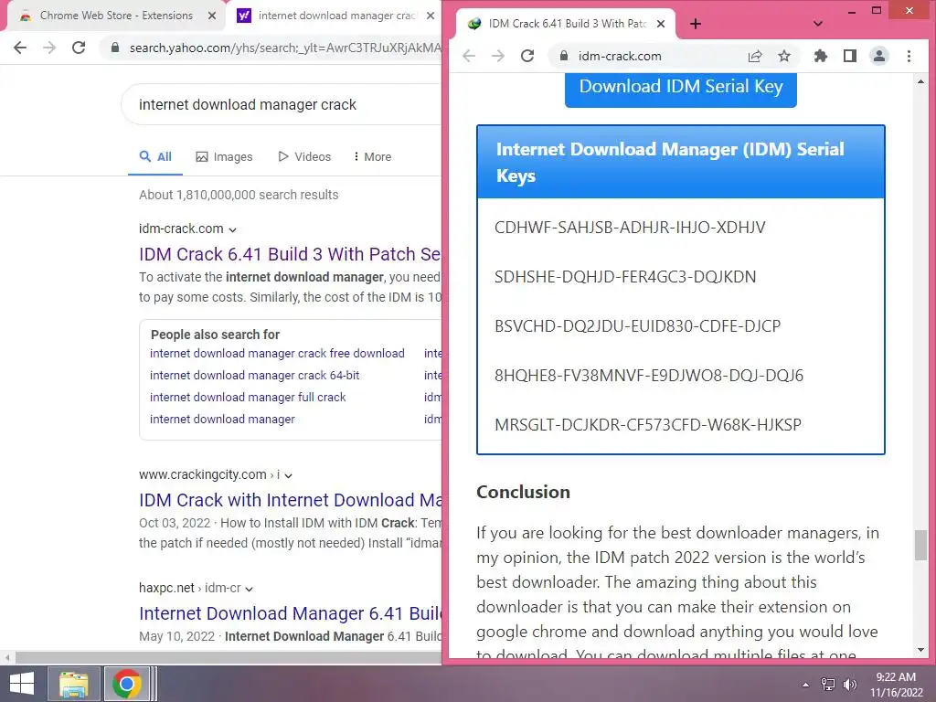936x702 pixels.
Task: Click plain internet download manager suggestion
Action: [x=222, y=420]
